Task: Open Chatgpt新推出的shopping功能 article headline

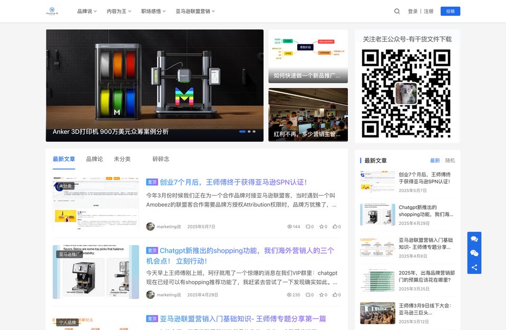Action: point(240,256)
